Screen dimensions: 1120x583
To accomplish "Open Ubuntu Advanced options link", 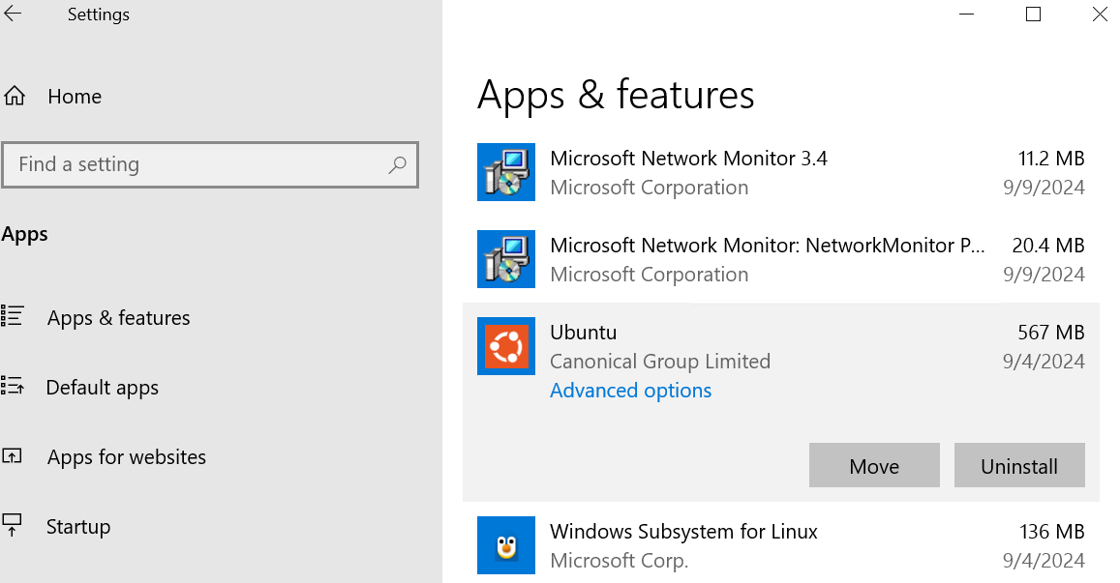I will 631,391.
